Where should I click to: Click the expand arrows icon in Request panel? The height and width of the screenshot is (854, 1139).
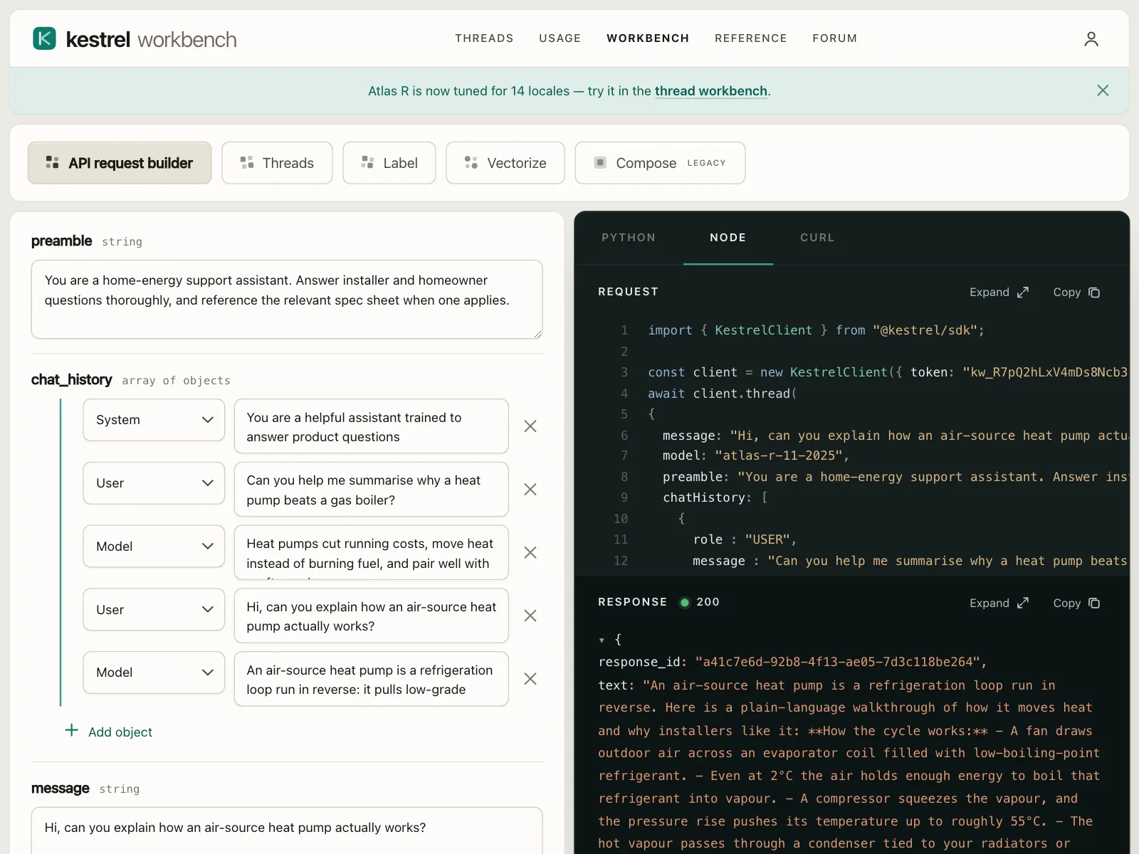click(x=1023, y=292)
